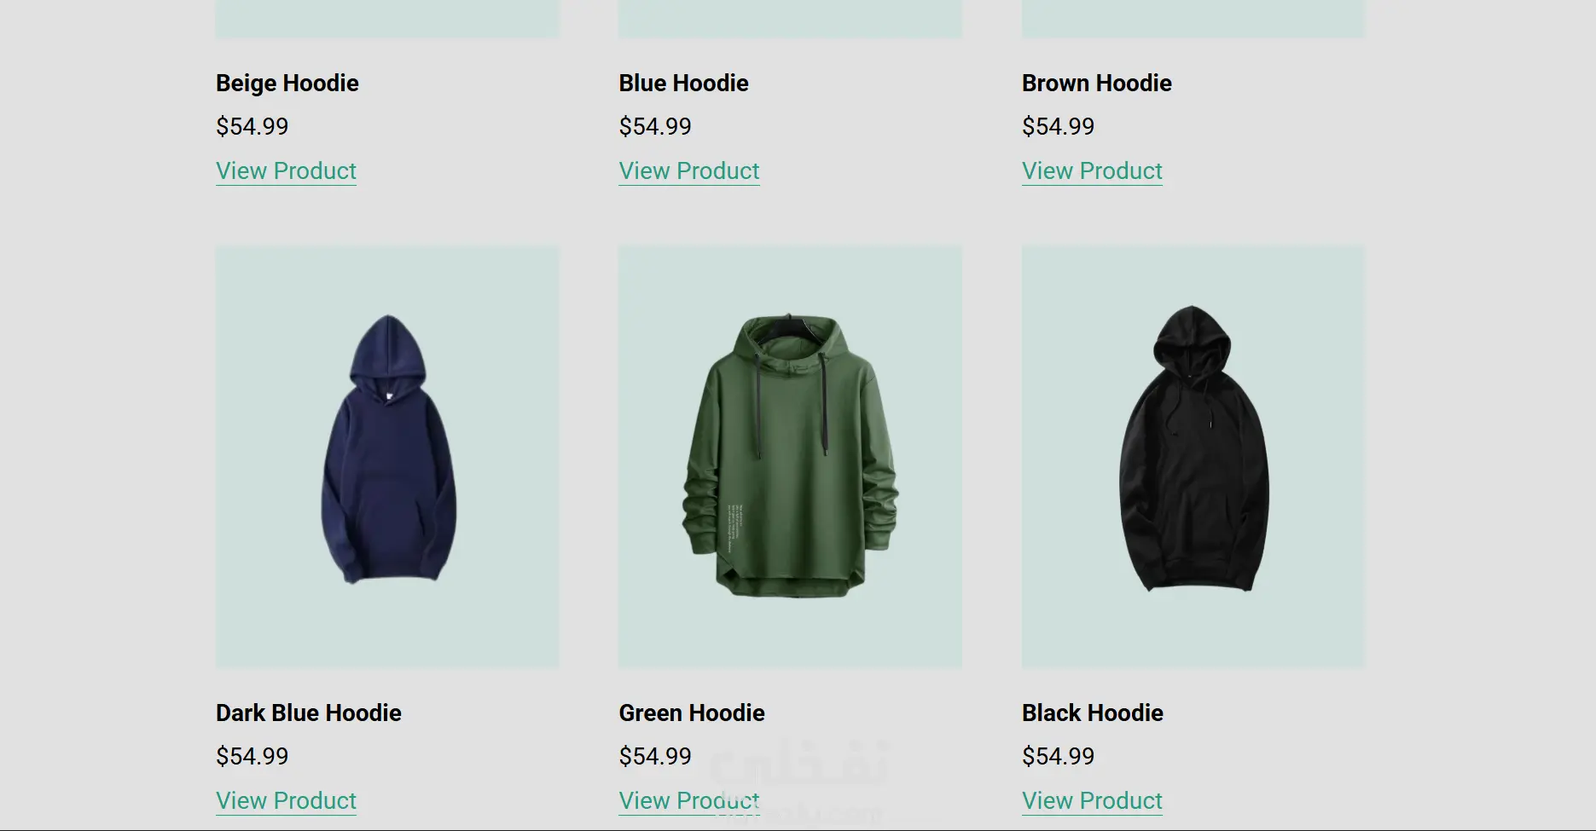Image resolution: width=1596 pixels, height=831 pixels.
Task: Click the Blue Hoodie image bottom strip
Action: [790, 19]
